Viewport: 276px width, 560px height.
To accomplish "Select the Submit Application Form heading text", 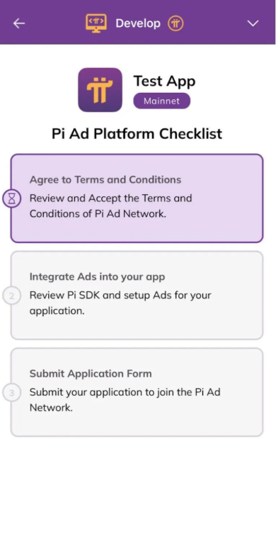I will (91, 374).
